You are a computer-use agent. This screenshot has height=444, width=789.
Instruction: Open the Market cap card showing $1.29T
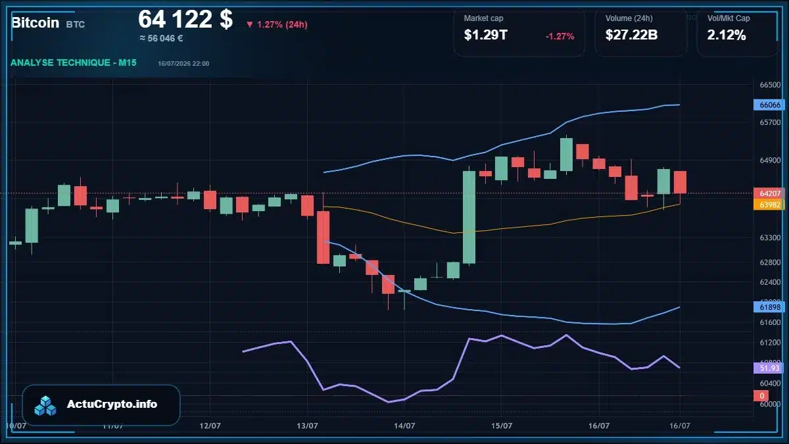pyautogui.click(x=519, y=32)
